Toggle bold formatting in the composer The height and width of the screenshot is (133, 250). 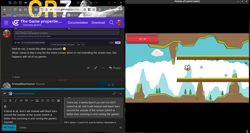point(11,100)
